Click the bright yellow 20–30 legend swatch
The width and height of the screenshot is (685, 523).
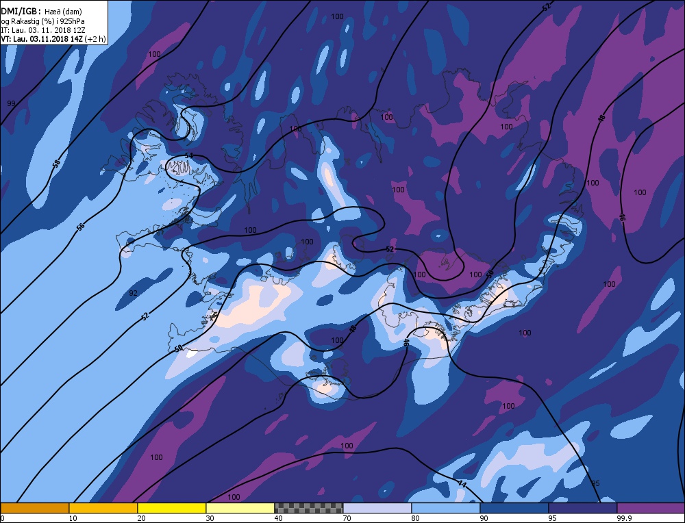coord(172,508)
